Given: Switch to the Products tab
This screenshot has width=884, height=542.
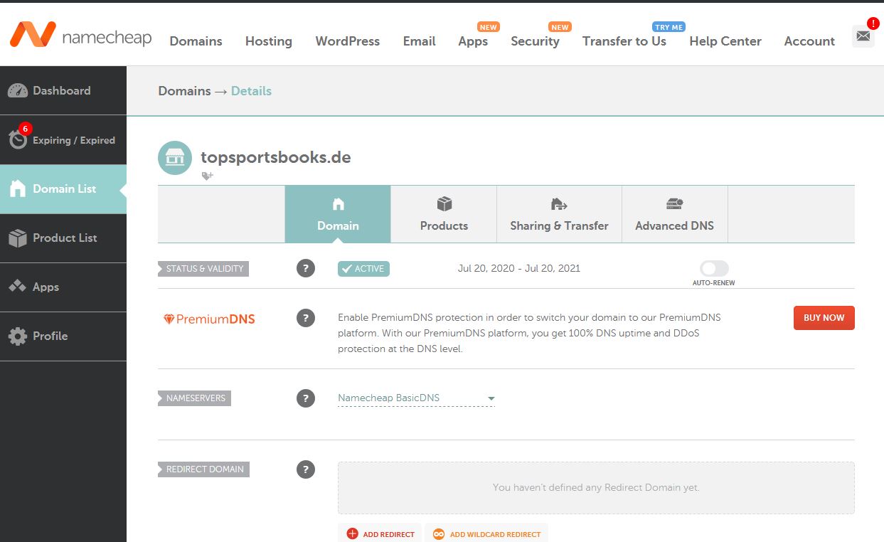Looking at the screenshot, I should [444, 214].
